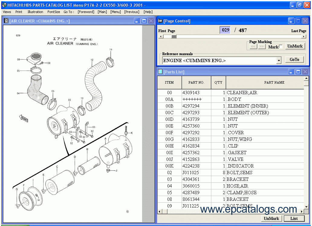
Task: Select the .COVER part name
Action: [236, 133]
